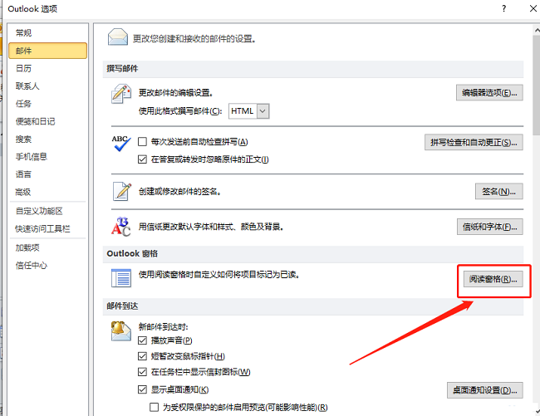The height and width of the screenshot is (416, 540).
Task: Click the stationery and fonts ABC icon
Action: click(121, 227)
